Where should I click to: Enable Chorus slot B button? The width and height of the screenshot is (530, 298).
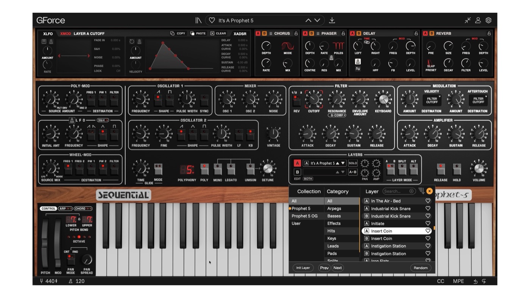[x=264, y=33]
